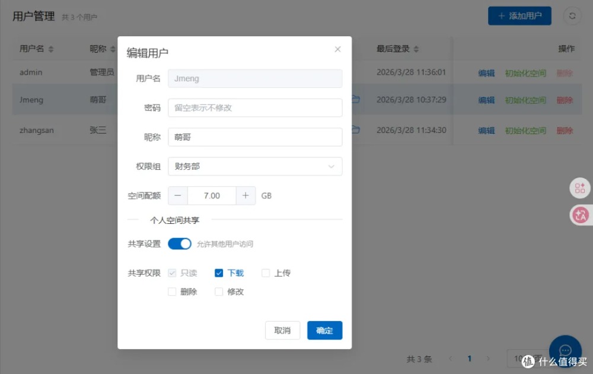The image size is (593, 374).
Task: Click folder icon in zhangsan row
Action: point(356,130)
